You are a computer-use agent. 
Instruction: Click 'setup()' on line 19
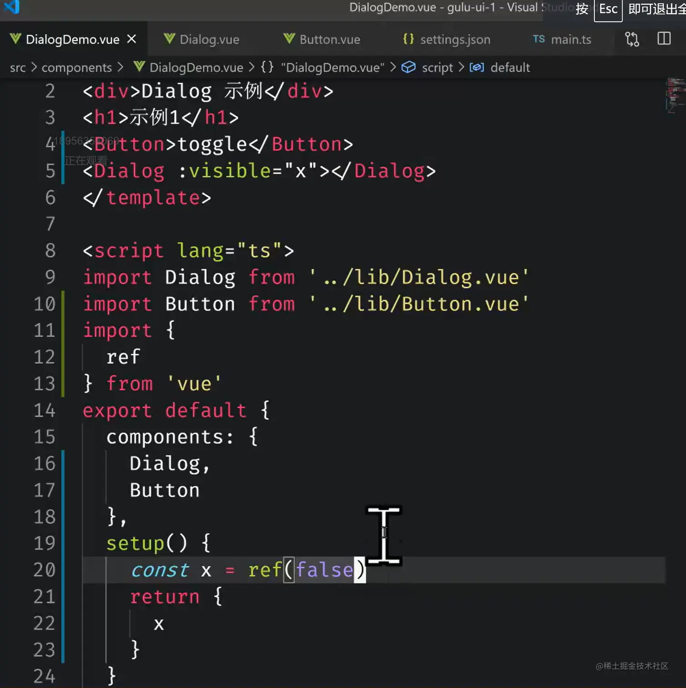pos(147,543)
